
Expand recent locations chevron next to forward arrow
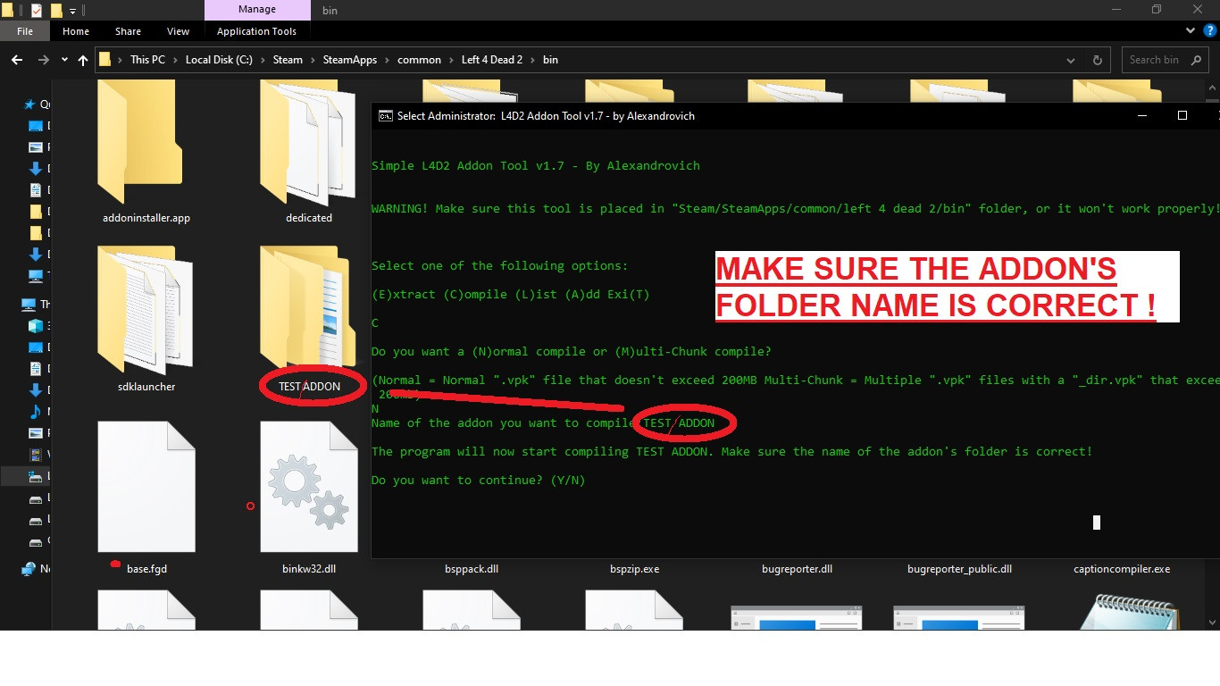click(x=63, y=60)
